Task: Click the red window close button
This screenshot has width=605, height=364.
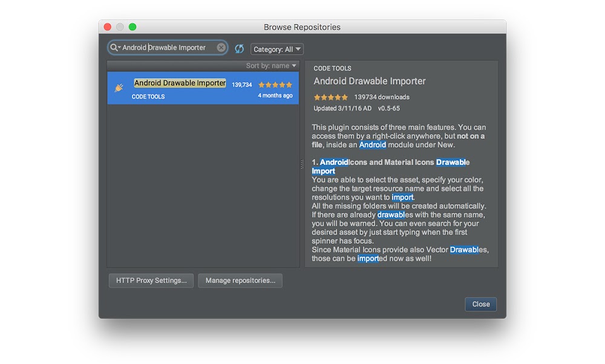Action: click(108, 27)
